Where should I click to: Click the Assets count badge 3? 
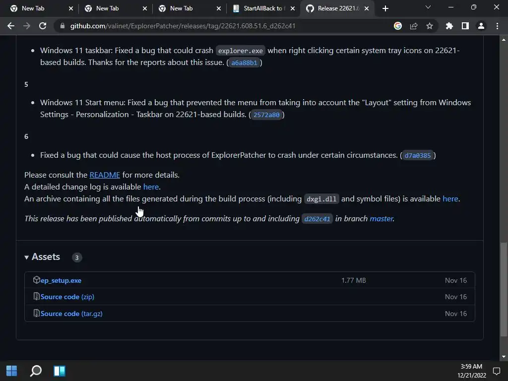click(x=77, y=257)
